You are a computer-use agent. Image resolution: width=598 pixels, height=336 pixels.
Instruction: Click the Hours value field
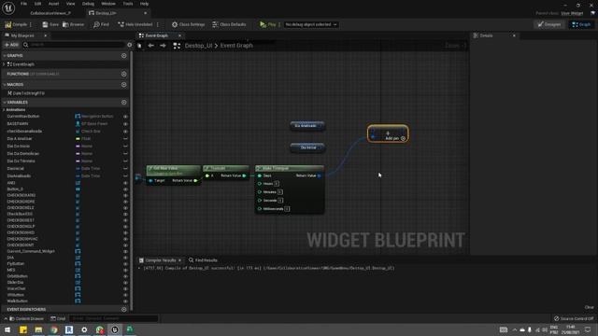277,184
